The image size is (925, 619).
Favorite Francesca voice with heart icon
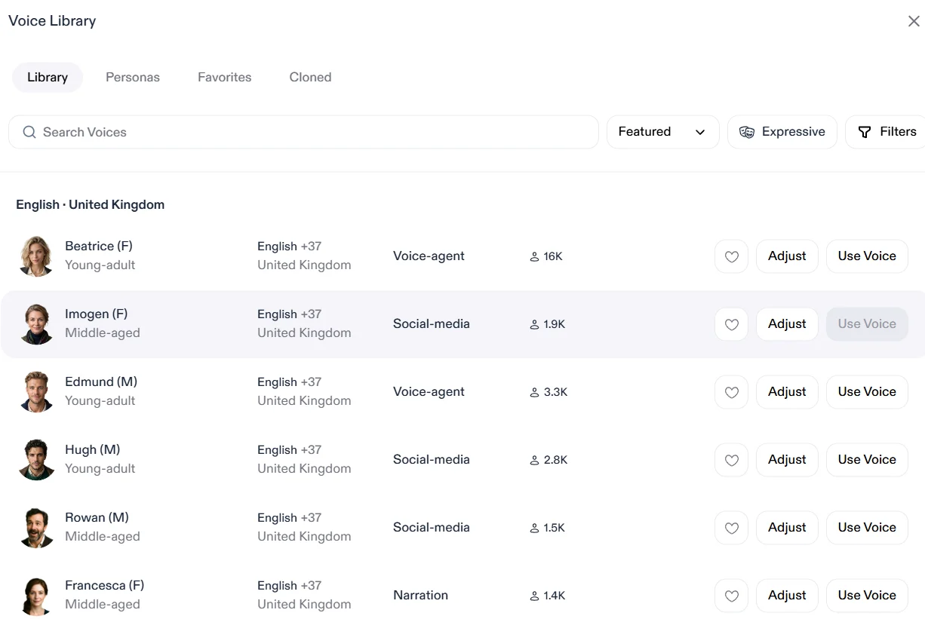coord(731,596)
